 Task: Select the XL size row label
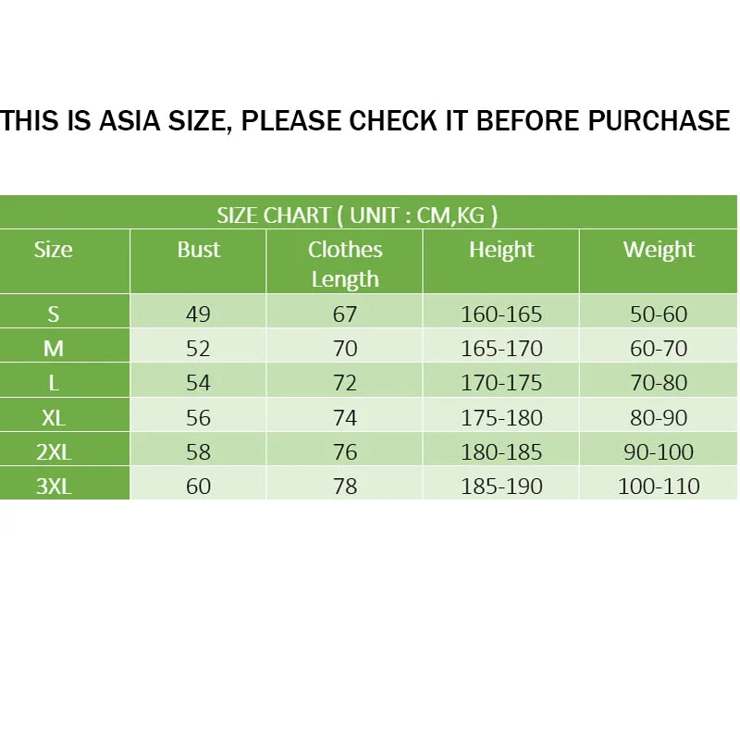(54, 417)
